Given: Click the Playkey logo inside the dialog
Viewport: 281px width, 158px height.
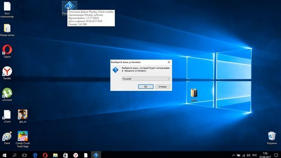Looking at the screenshot, I should pos(115,70).
